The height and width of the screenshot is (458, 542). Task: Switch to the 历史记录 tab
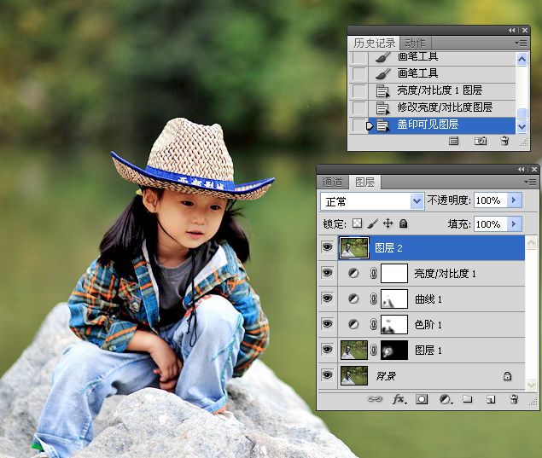click(375, 43)
